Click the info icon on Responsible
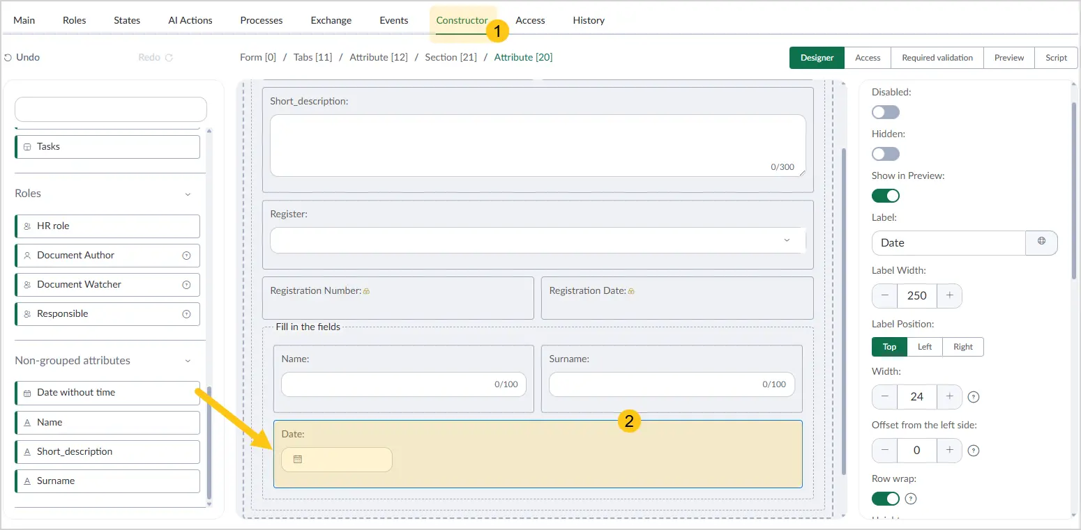The width and height of the screenshot is (1081, 530). click(x=186, y=314)
